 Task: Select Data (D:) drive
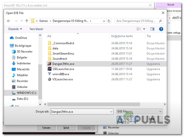point(20,99)
